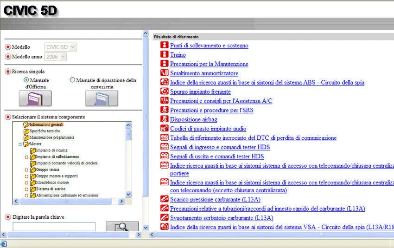This screenshot has height=248, width=394.
Task: Click the icon beside Precauzioni relative a tubazioni/raccordi
Action: coord(165,208)
